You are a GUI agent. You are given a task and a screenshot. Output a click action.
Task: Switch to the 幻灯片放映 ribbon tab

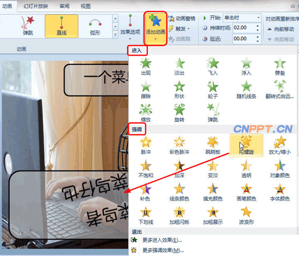coord(36,7)
